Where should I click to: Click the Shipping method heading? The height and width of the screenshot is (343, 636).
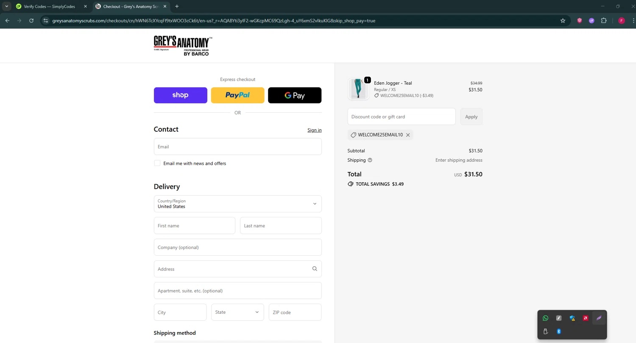(x=175, y=333)
